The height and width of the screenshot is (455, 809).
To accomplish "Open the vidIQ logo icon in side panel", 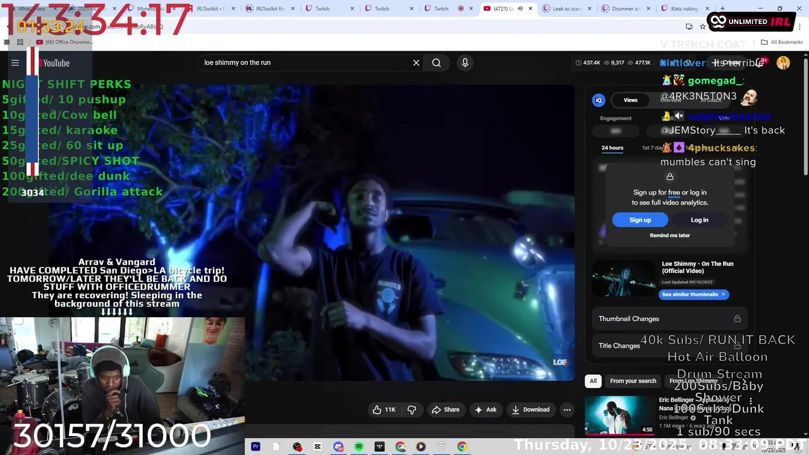I will 599,100.
